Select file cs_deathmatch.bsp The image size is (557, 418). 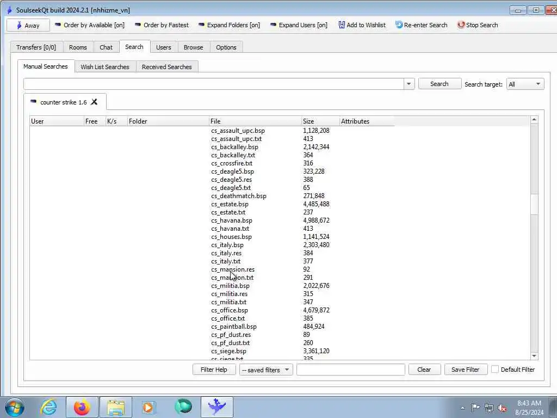coord(239,196)
